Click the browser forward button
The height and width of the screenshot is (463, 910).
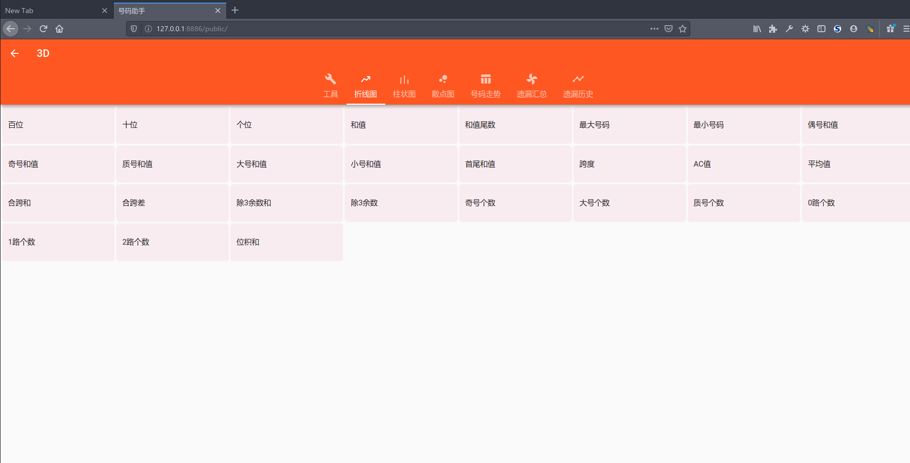click(x=27, y=29)
